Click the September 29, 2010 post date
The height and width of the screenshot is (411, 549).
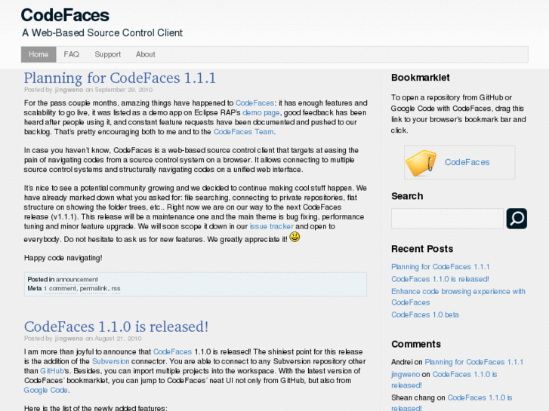point(124,90)
